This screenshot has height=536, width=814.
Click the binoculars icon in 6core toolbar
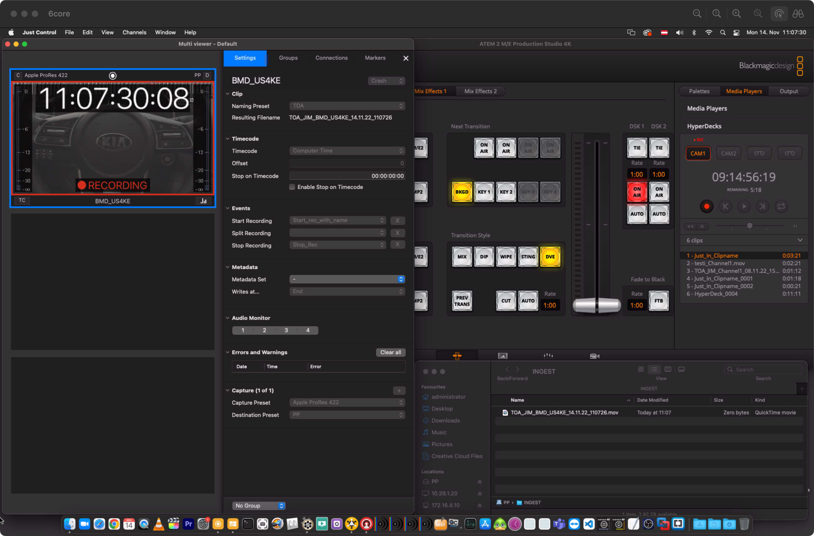click(798, 14)
